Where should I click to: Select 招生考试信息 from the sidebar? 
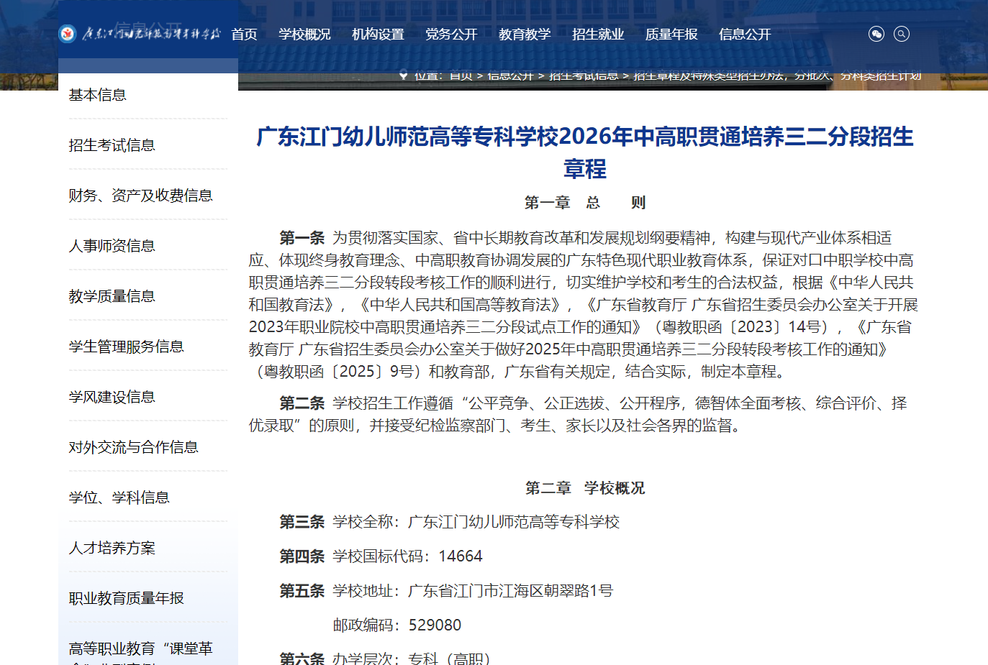[x=112, y=145]
